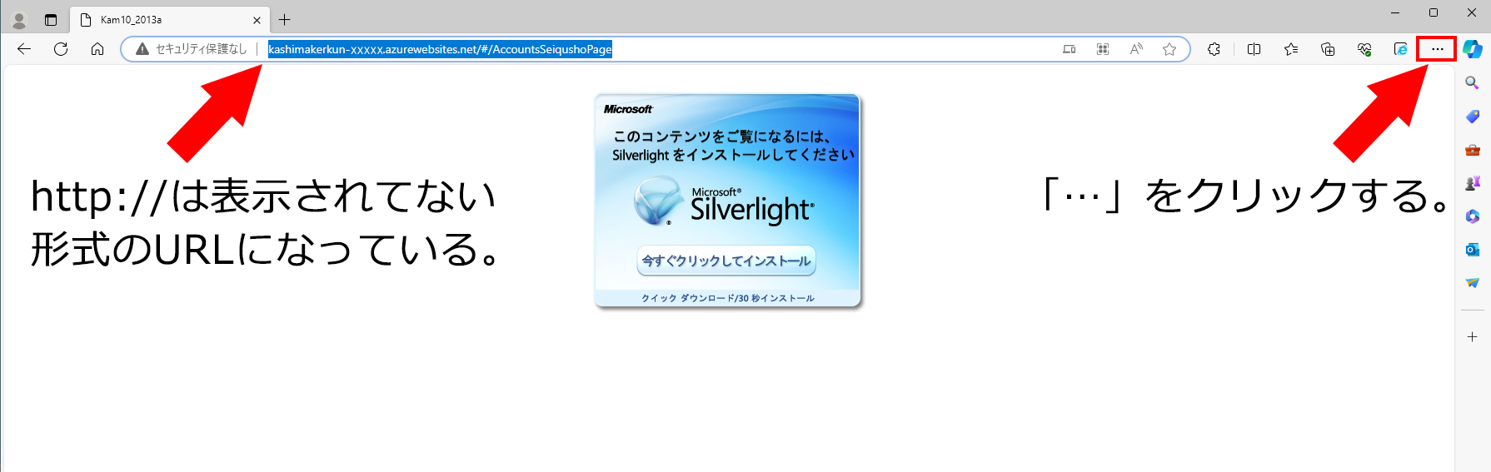Open sidebar Microsoft 365 app
1491x472 pixels.
[x=1473, y=216]
